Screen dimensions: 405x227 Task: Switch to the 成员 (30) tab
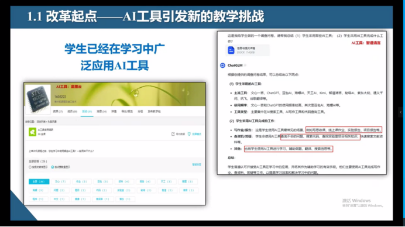(x=73, y=112)
